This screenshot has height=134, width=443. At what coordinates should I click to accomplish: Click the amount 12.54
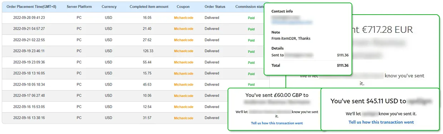(x=147, y=107)
